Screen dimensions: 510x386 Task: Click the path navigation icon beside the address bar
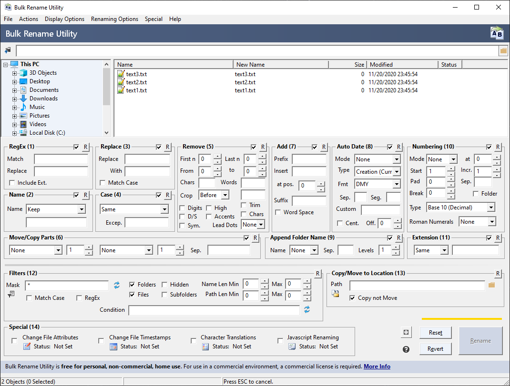(8, 50)
